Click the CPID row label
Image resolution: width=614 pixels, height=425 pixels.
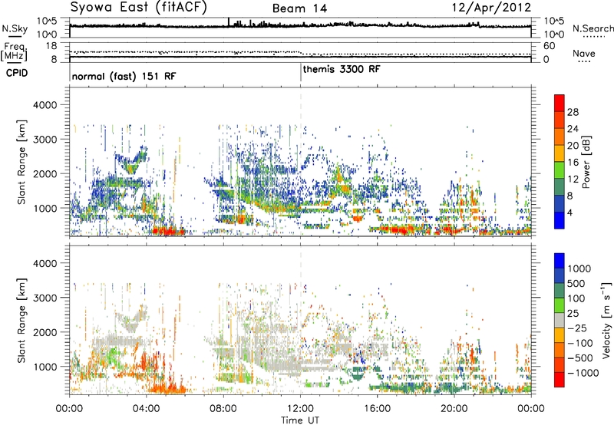coord(17,73)
